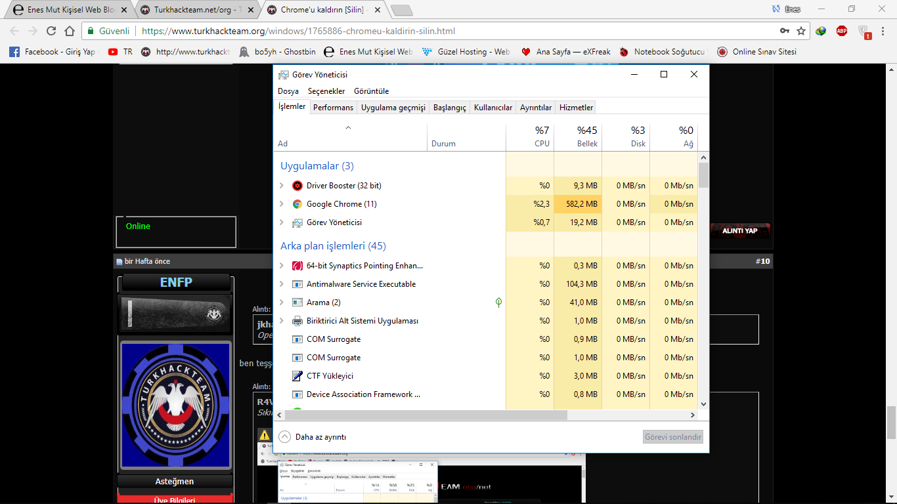Click the Device Association Framework icon

[297, 394]
